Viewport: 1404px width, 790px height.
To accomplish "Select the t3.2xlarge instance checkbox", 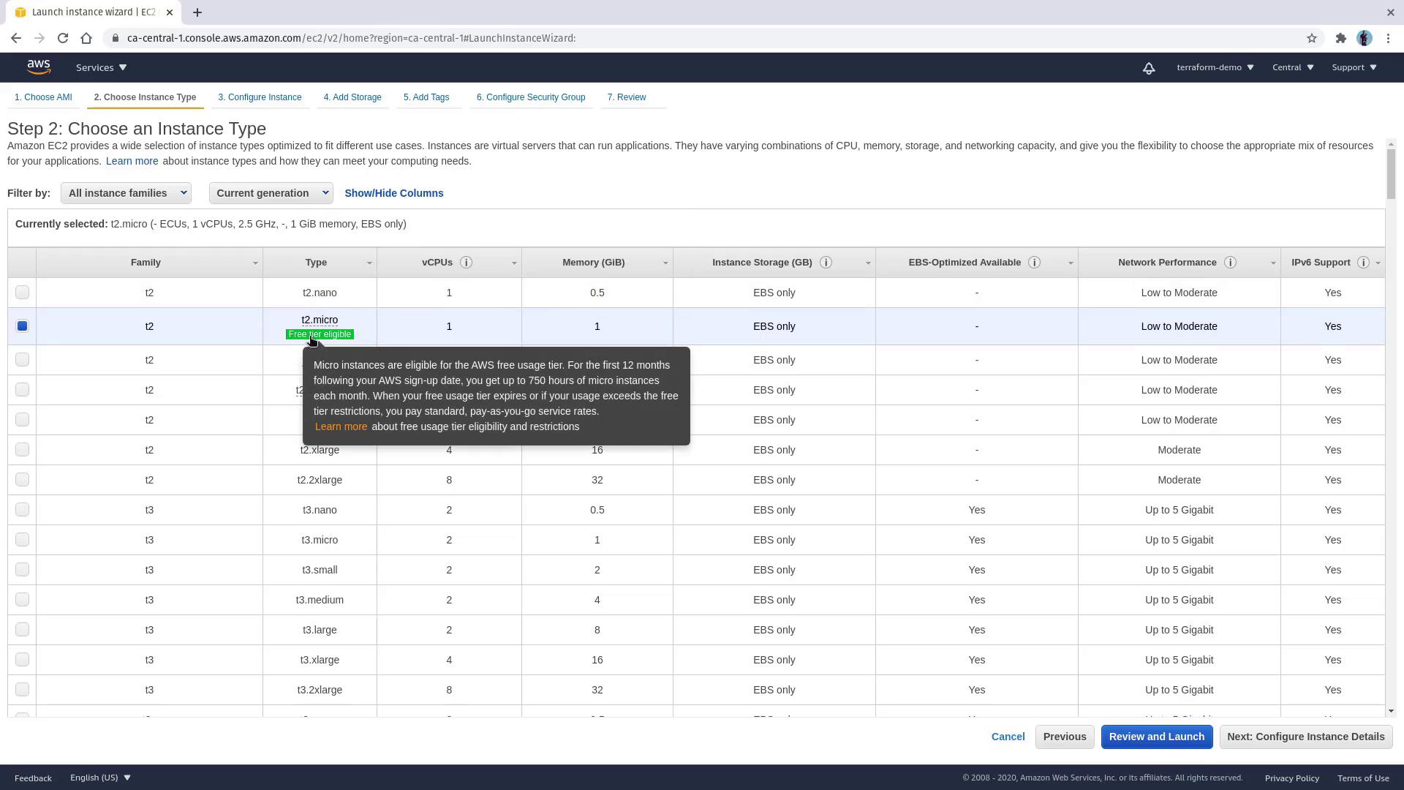I will point(22,690).
